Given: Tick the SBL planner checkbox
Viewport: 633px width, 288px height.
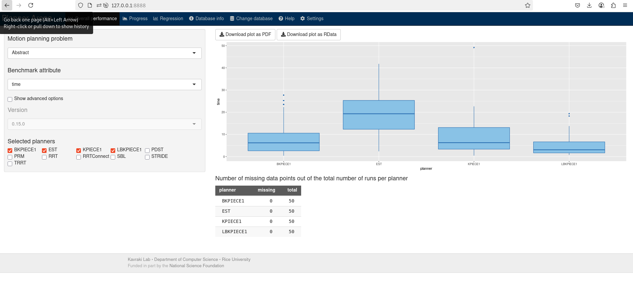Looking at the screenshot, I should [113, 157].
